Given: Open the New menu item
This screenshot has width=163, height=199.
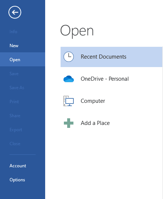Looking at the screenshot, I should click(22, 46).
